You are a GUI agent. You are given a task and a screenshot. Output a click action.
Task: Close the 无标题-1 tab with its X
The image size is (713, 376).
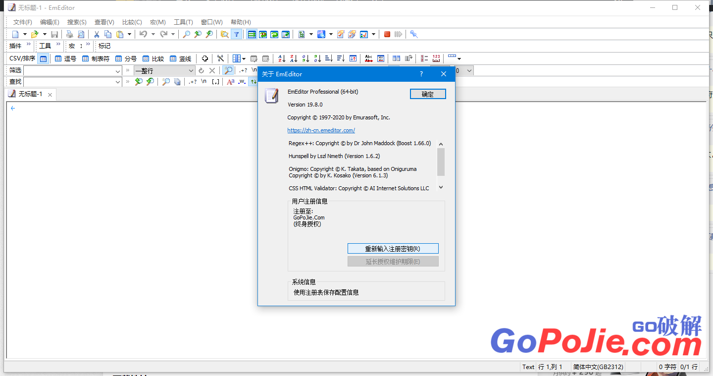(50, 95)
